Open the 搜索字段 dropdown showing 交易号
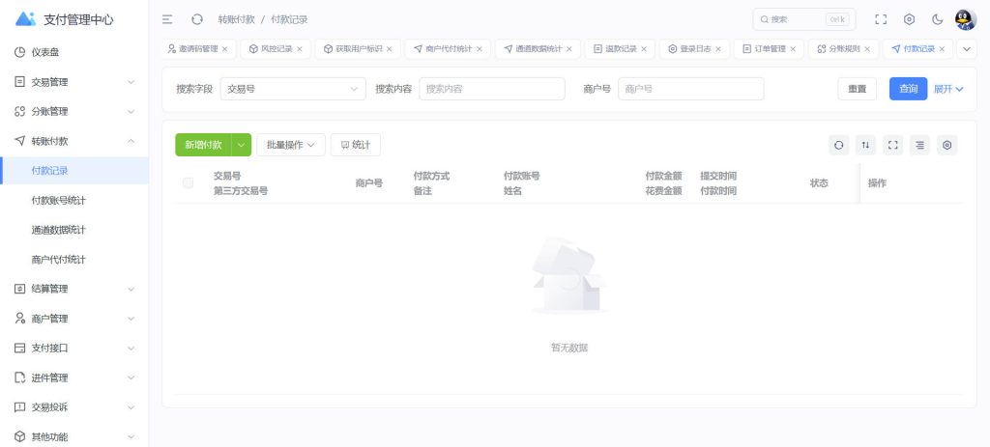Image resolution: width=990 pixels, height=447 pixels. pos(293,89)
